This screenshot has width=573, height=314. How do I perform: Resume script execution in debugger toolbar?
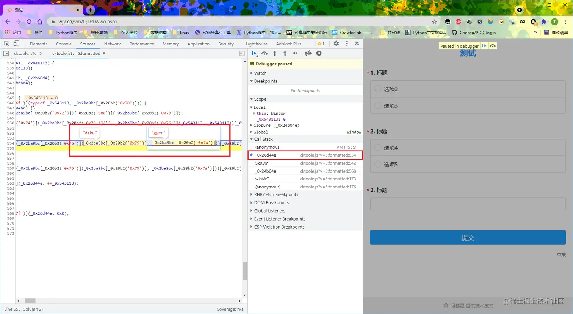[254, 53]
